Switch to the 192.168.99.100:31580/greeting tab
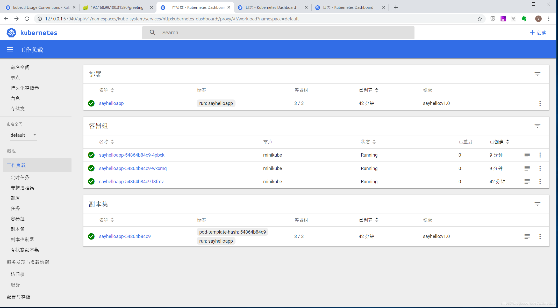The height and width of the screenshot is (308, 558). coord(117,7)
